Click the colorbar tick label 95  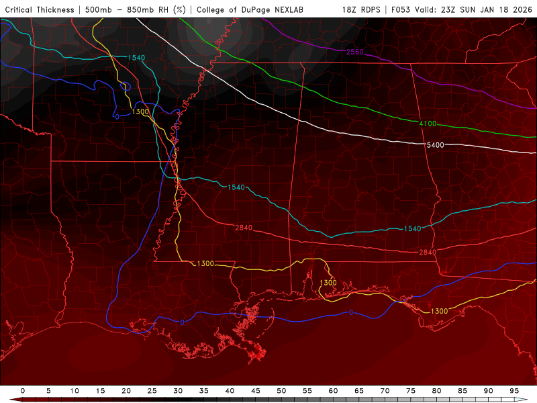pyautogui.click(x=514, y=391)
